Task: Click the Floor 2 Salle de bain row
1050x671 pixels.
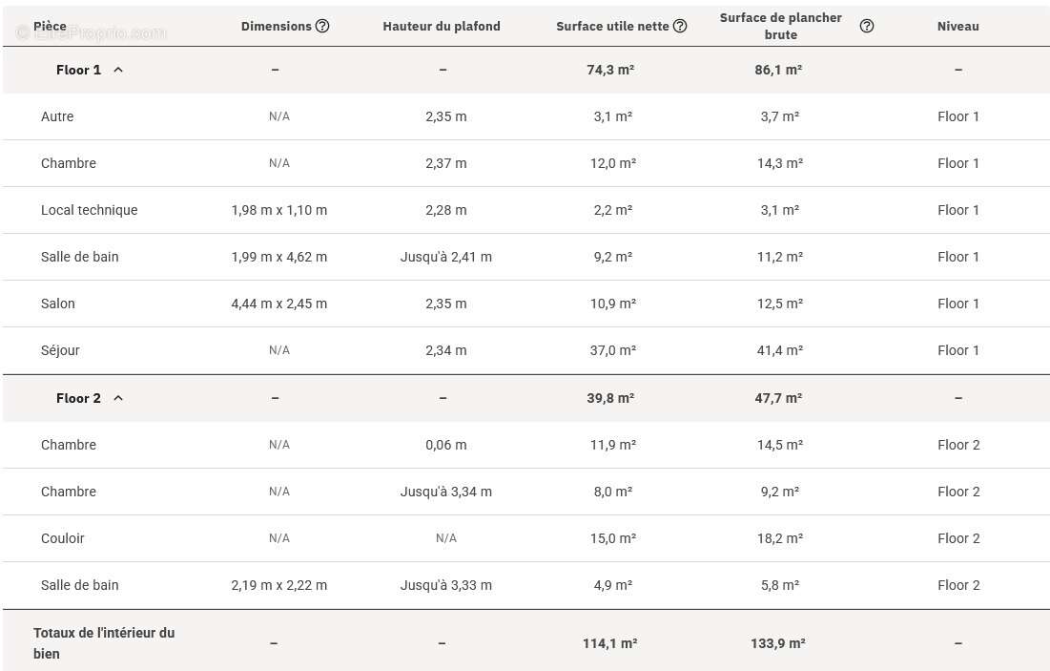Action: pyautogui.click(x=526, y=586)
